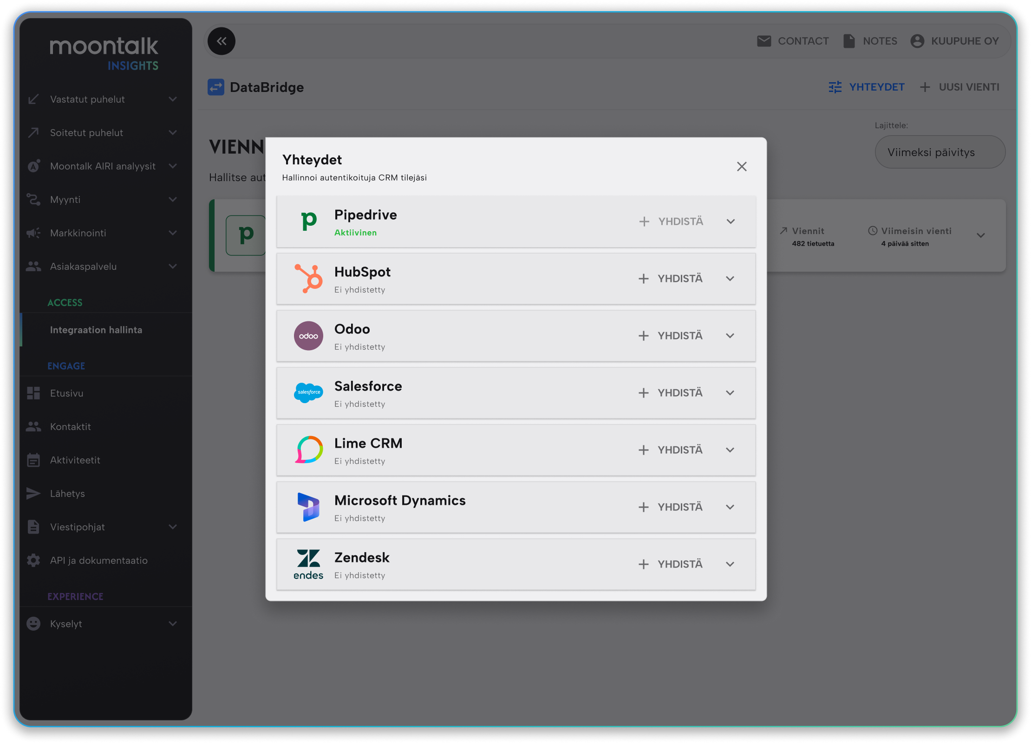Click the Asiakaspalvelu people icon
Viewport: 1031px width, 744px height.
point(33,266)
